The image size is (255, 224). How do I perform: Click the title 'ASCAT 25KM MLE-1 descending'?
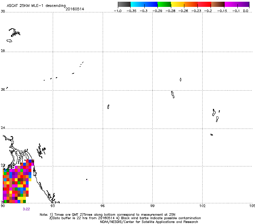pyautogui.click(x=36, y=6)
